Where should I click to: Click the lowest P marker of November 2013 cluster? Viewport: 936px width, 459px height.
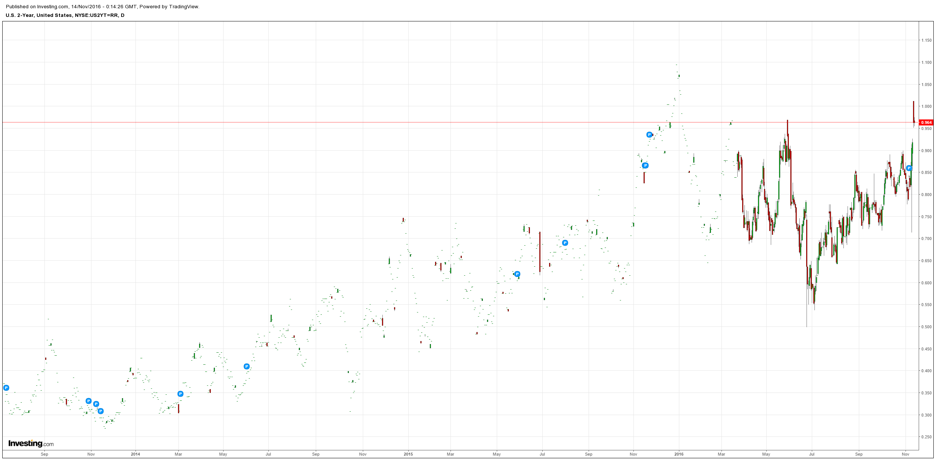tap(100, 411)
